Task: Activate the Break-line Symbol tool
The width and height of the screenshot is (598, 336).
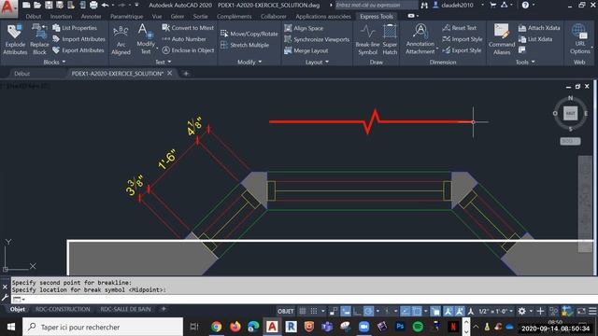Action: (x=367, y=40)
